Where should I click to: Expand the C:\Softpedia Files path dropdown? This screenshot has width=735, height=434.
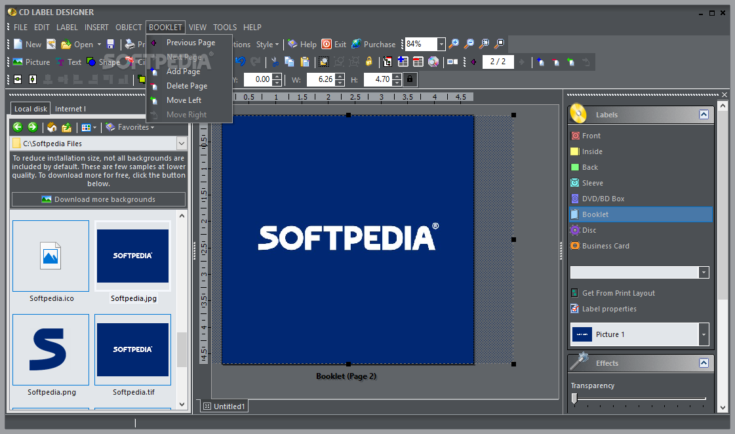pos(182,144)
